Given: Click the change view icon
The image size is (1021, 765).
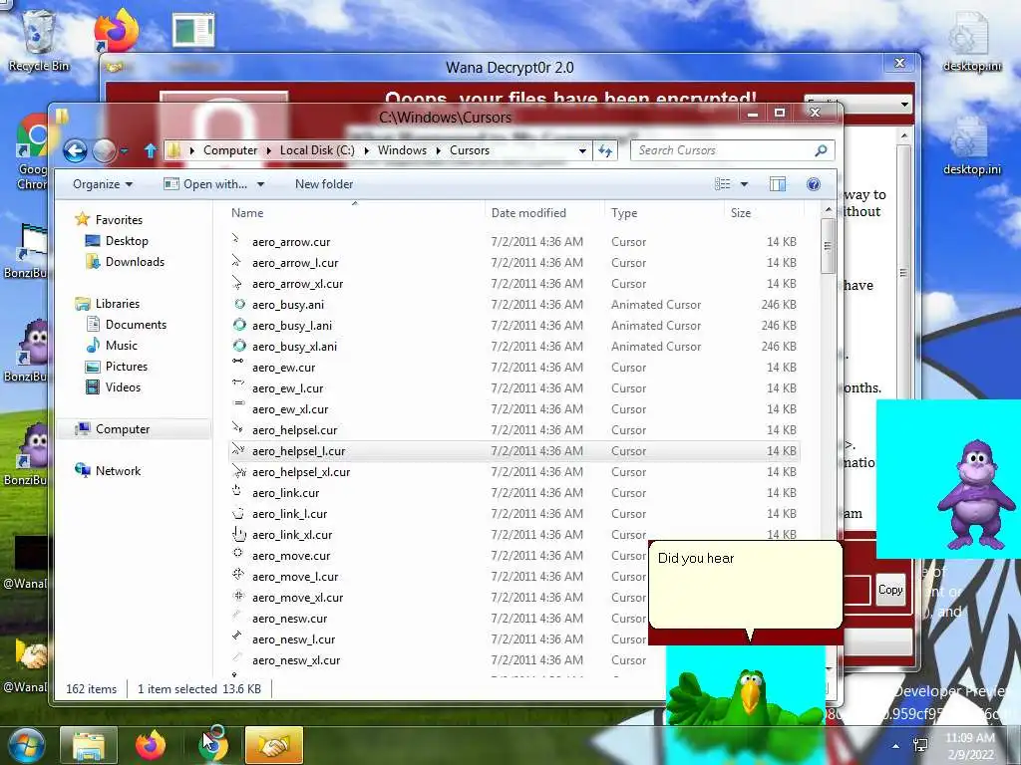Looking at the screenshot, I should pos(723,184).
